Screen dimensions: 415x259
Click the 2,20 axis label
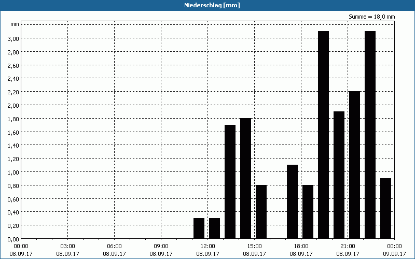[x=13, y=92]
